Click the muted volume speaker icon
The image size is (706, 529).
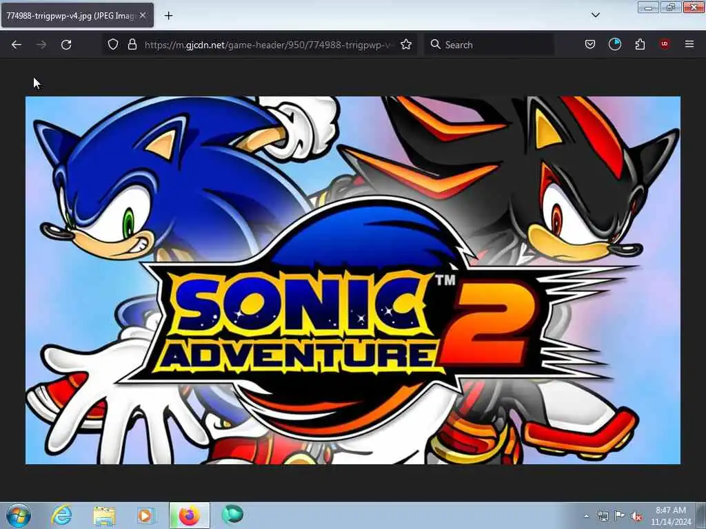636,517
